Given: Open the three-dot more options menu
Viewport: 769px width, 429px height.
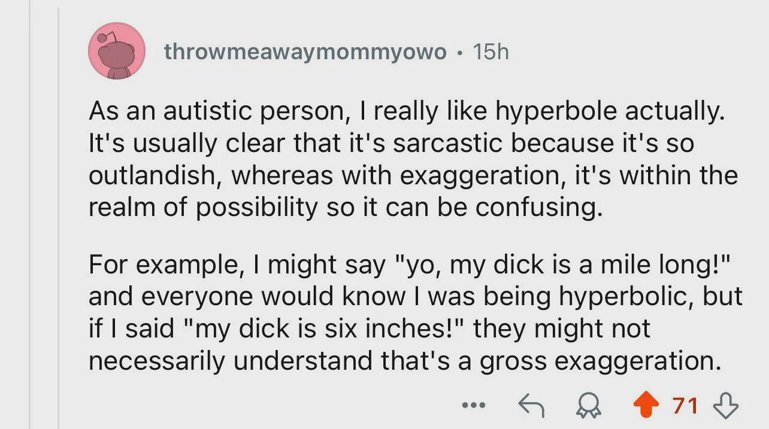Looking at the screenshot, I should click(474, 406).
